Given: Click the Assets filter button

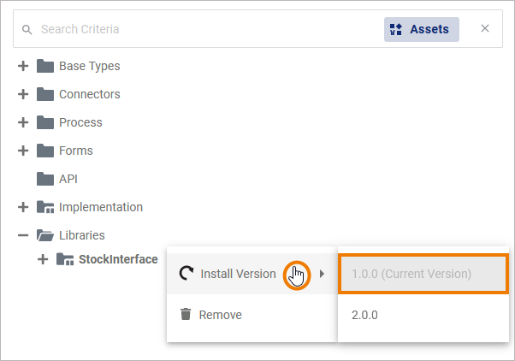Looking at the screenshot, I should coord(421,29).
